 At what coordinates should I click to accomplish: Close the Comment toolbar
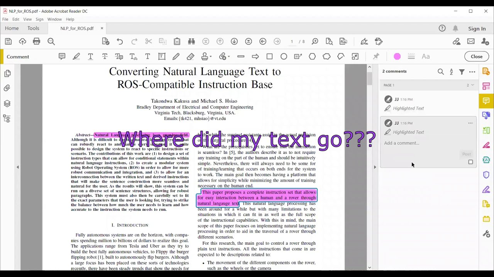pyautogui.click(x=477, y=57)
